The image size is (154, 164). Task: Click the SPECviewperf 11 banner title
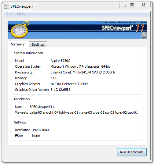[123, 28]
